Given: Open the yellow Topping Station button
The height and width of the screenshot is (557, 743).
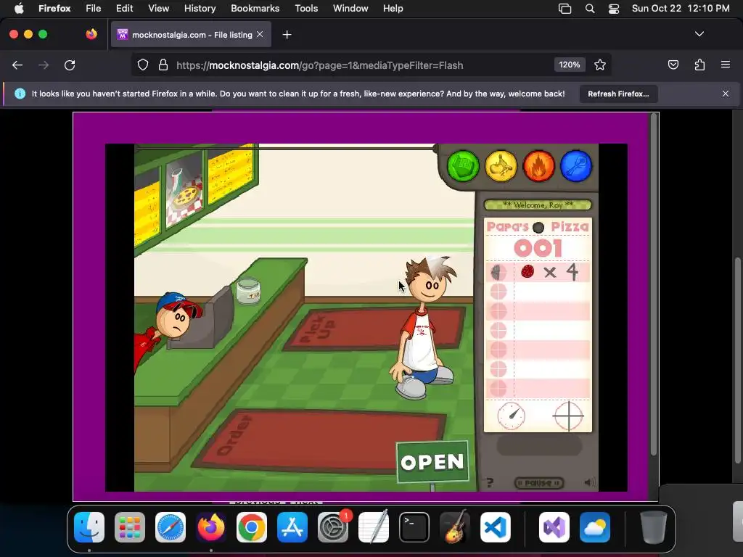Looking at the screenshot, I should click(x=501, y=166).
